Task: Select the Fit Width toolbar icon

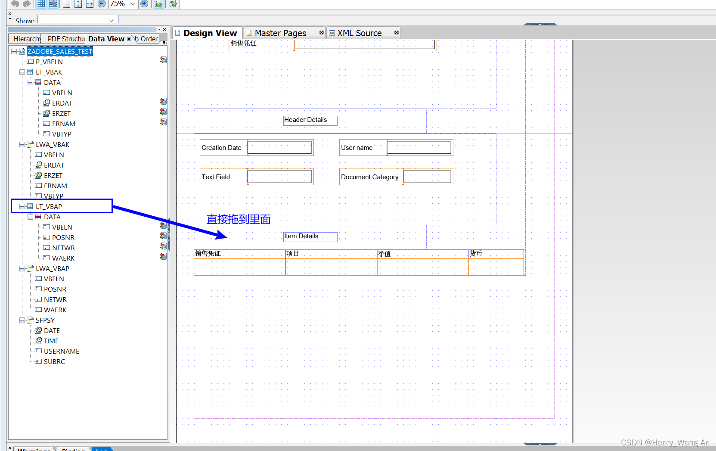Action: 89,4
